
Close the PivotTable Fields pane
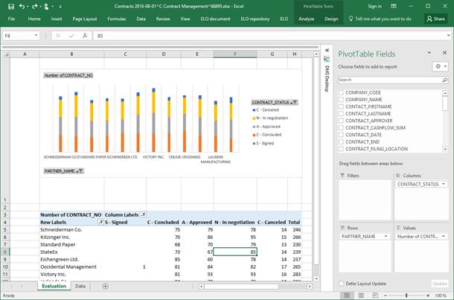(445, 52)
